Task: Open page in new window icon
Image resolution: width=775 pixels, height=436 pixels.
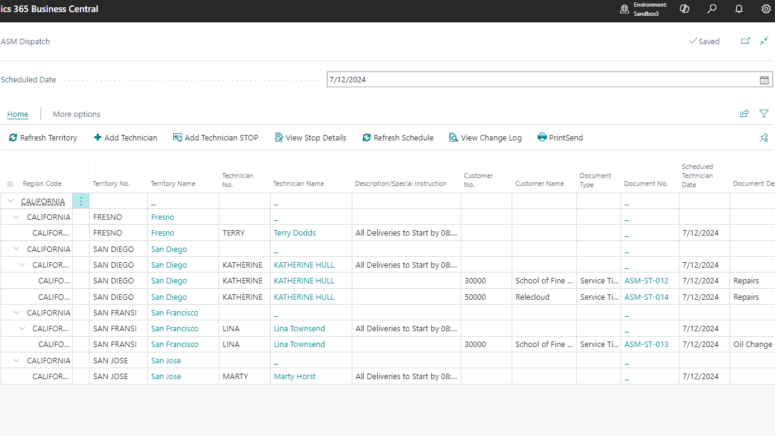Action: tap(745, 41)
